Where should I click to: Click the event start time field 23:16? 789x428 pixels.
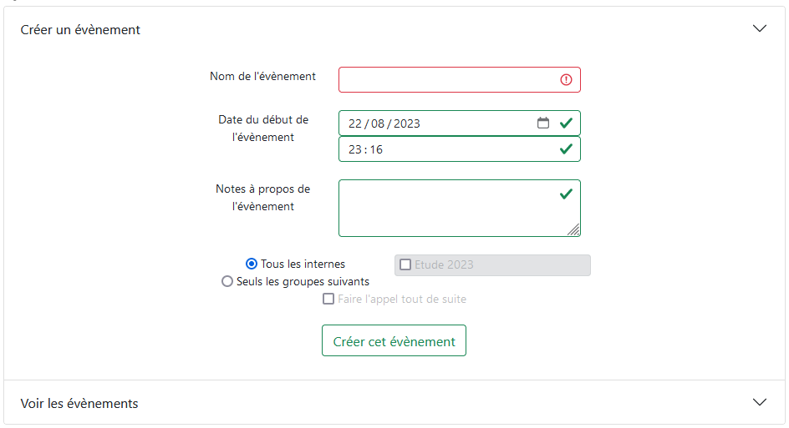(460, 149)
